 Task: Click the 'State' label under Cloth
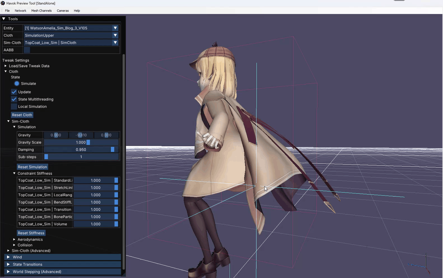click(x=15, y=77)
